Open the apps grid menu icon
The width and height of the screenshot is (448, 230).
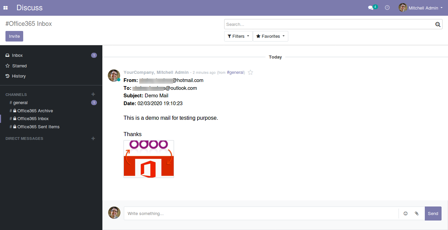5,8
